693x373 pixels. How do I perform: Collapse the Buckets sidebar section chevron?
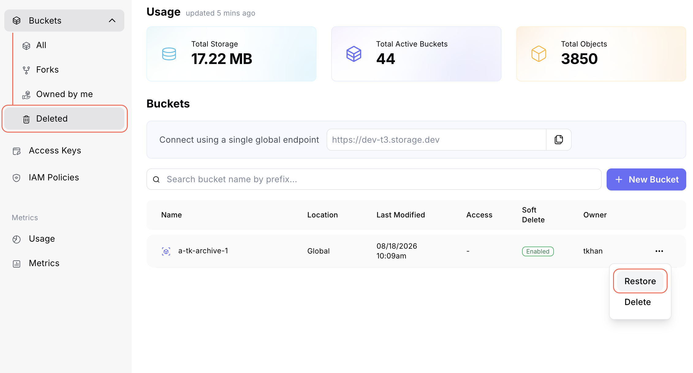pyautogui.click(x=112, y=21)
